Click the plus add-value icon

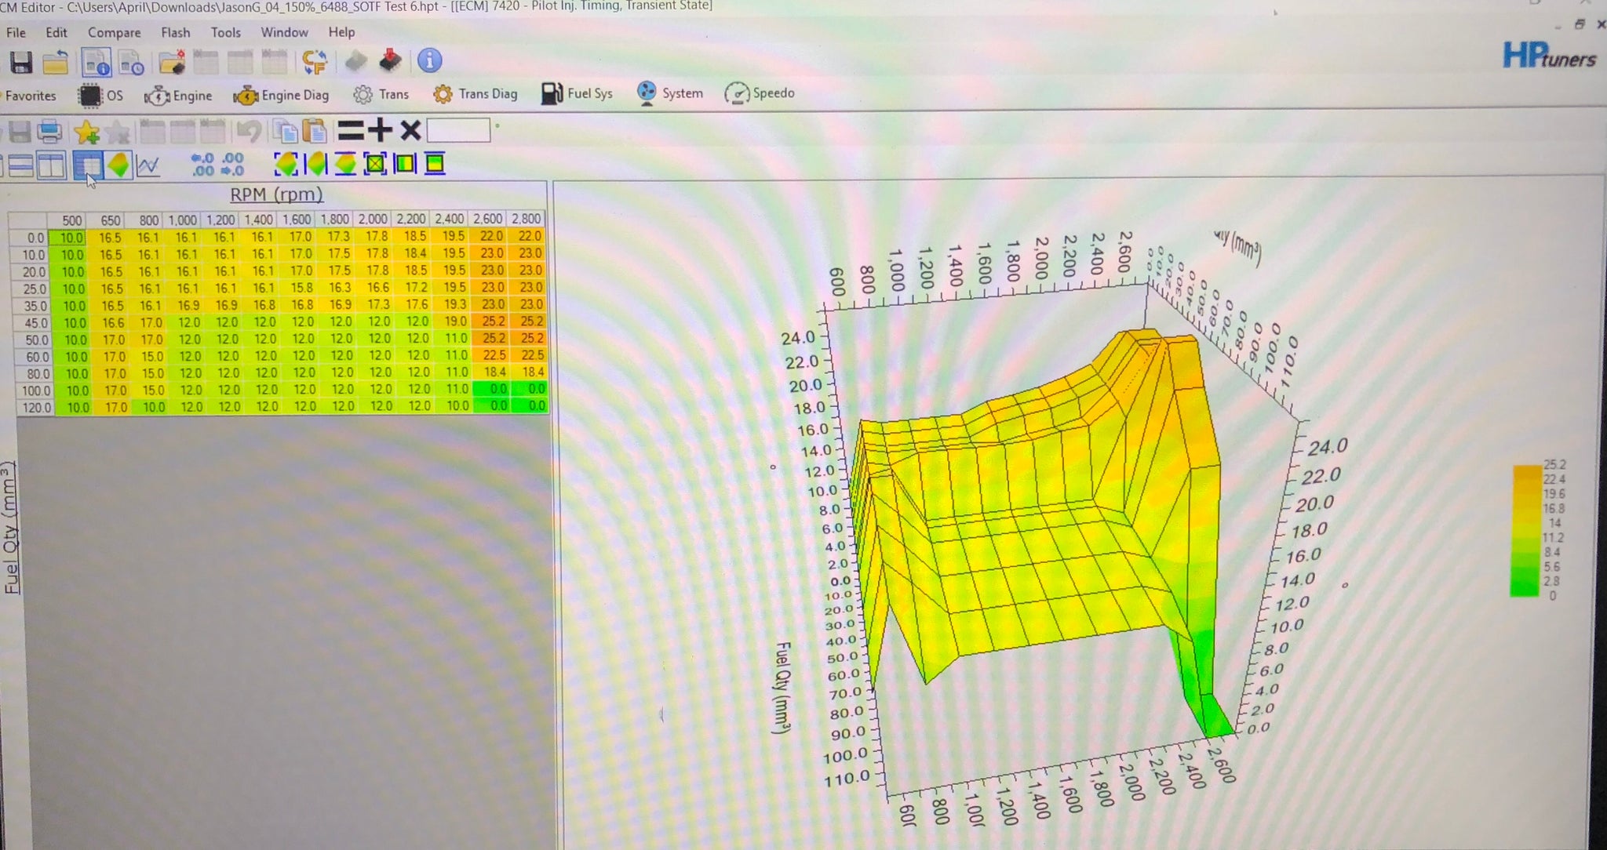coord(380,130)
